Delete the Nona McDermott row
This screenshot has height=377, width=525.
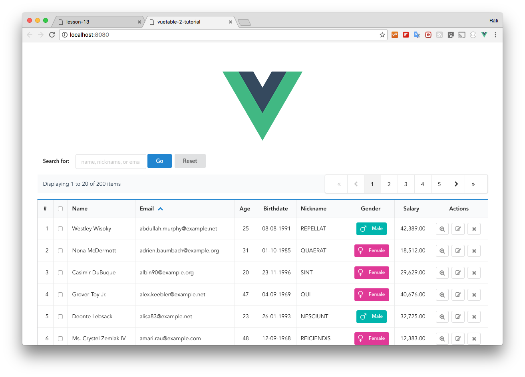point(474,251)
